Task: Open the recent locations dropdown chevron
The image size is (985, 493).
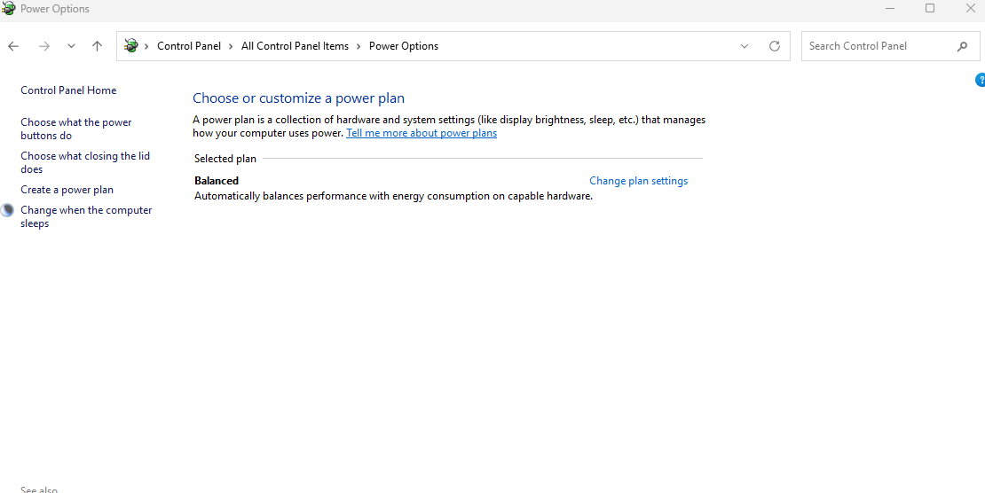Action: click(71, 46)
